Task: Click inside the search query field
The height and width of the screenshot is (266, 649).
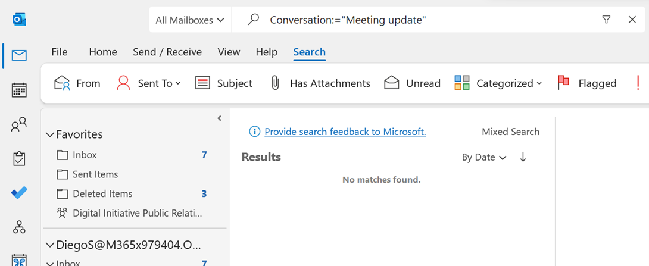Action: pos(417,20)
